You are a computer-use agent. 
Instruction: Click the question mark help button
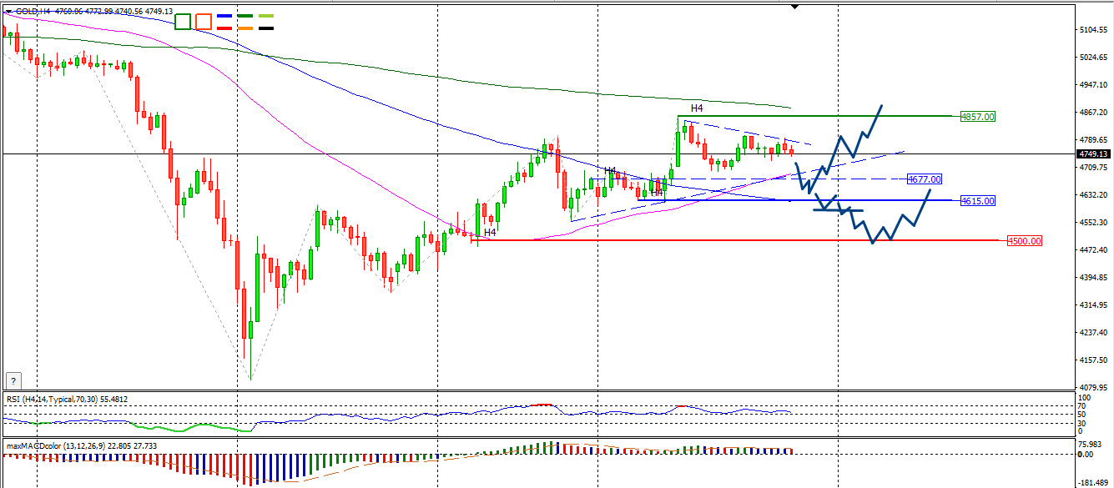click(x=13, y=380)
